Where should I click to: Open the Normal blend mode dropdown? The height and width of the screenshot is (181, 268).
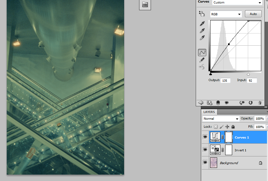(x=221, y=119)
